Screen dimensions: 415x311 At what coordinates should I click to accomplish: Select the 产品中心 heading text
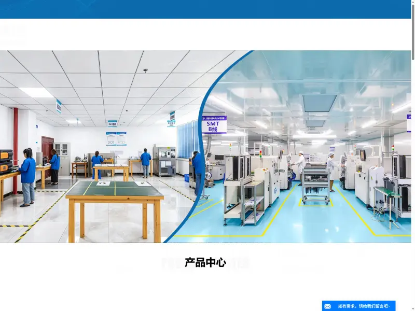click(205, 263)
